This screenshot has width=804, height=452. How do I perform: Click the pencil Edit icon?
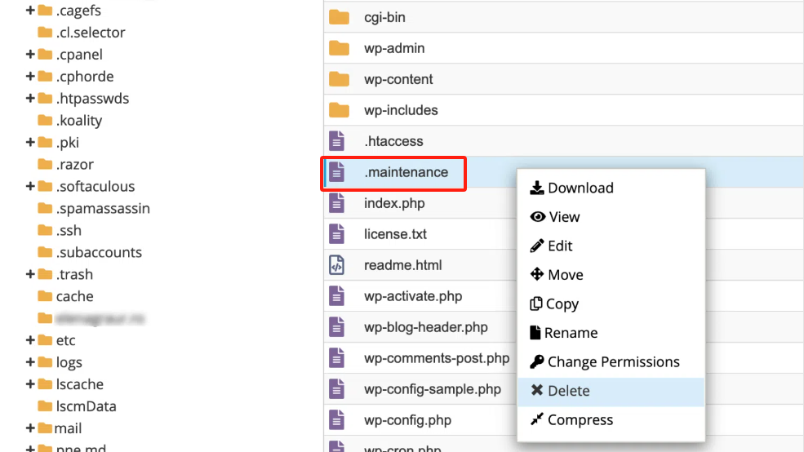(x=537, y=246)
